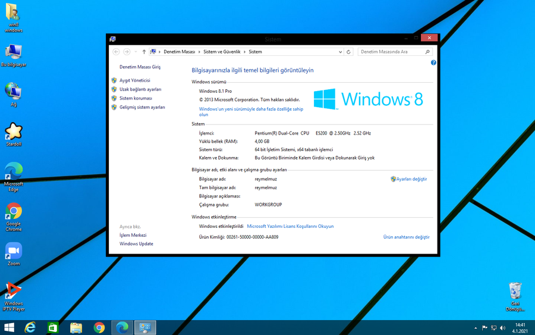Image resolution: width=535 pixels, height=335 pixels.
Task: Open Action Center flag tray icon
Action: [484, 328]
